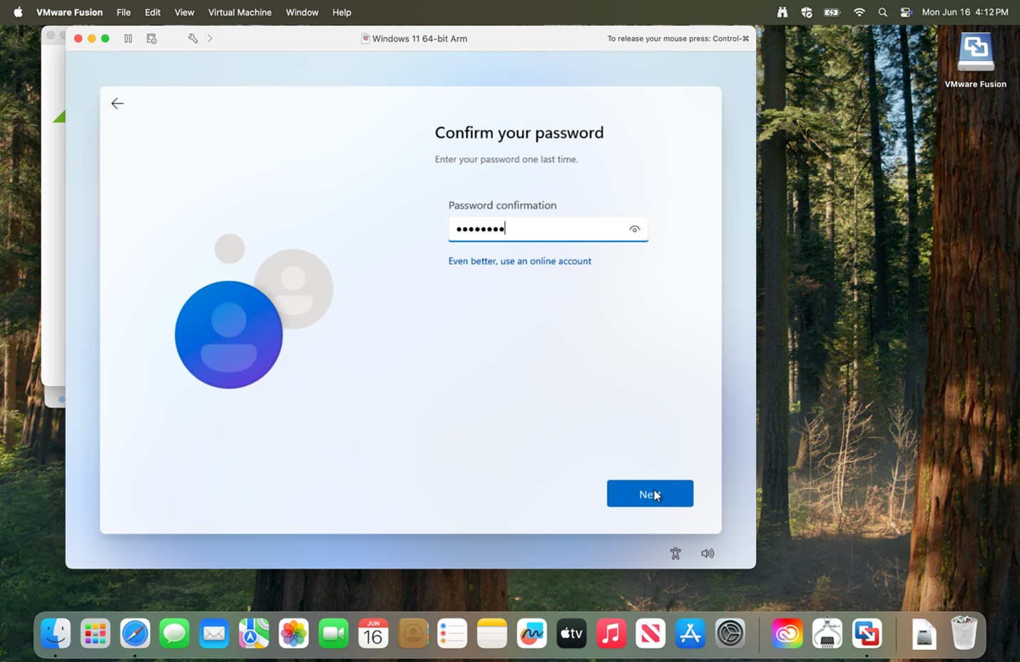Viewport: 1020px width, 662px height.
Task: Open the View menu in menu bar
Action: click(x=184, y=12)
